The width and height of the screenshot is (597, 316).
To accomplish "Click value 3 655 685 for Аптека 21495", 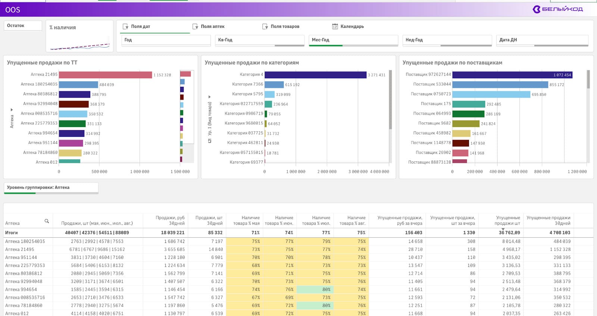I will pos(174,250).
